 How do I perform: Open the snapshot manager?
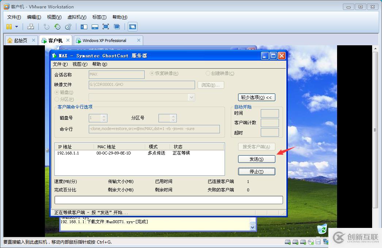[68, 26]
